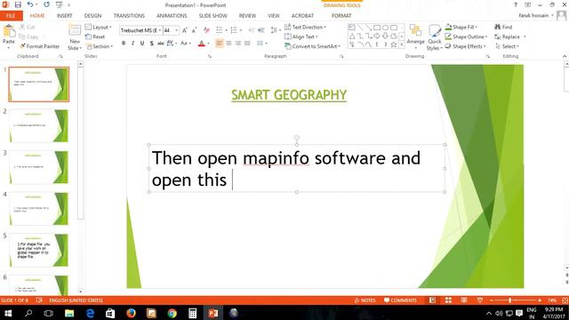Image resolution: width=569 pixels, height=320 pixels.
Task: Start Slide Show from status bar icon
Action: tap(480, 300)
